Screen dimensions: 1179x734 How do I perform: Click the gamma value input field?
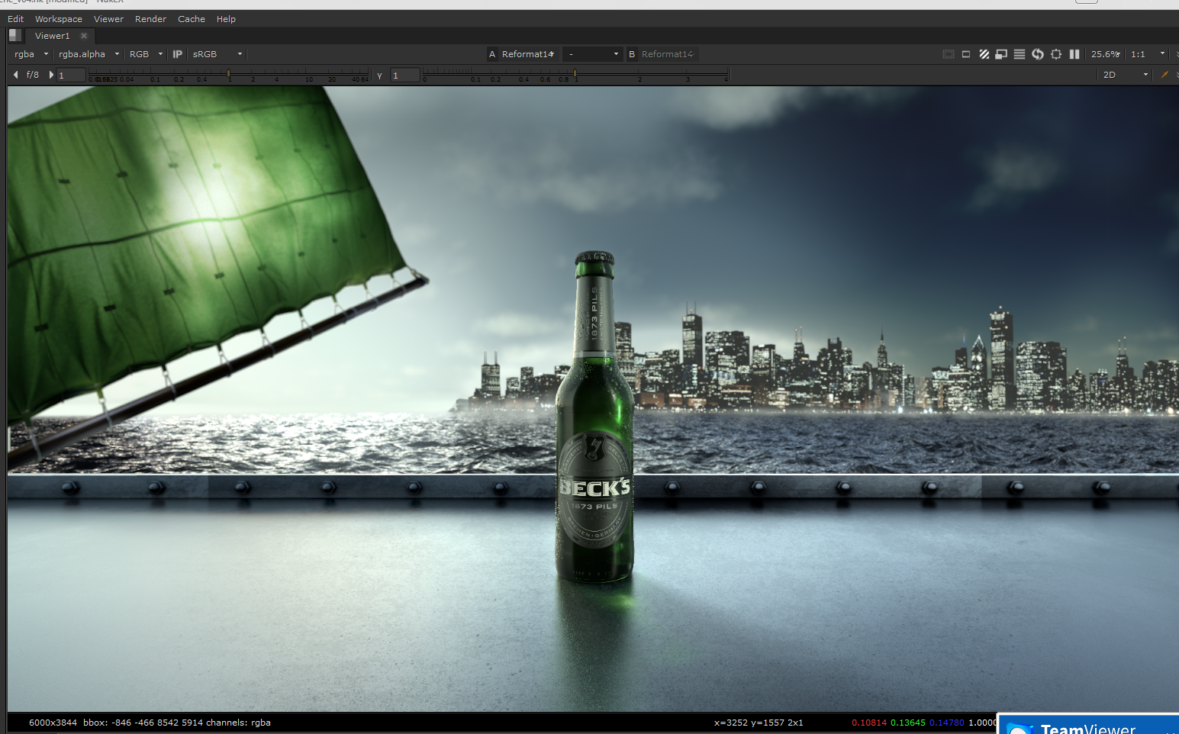pyautogui.click(x=405, y=75)
